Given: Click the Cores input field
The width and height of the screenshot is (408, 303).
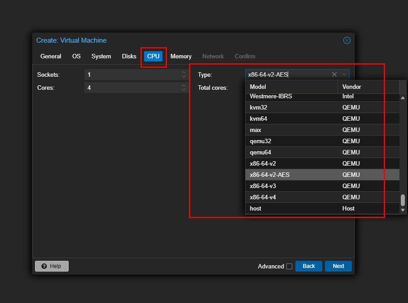Looking at the screenshot, I should [x=132, y=88].
